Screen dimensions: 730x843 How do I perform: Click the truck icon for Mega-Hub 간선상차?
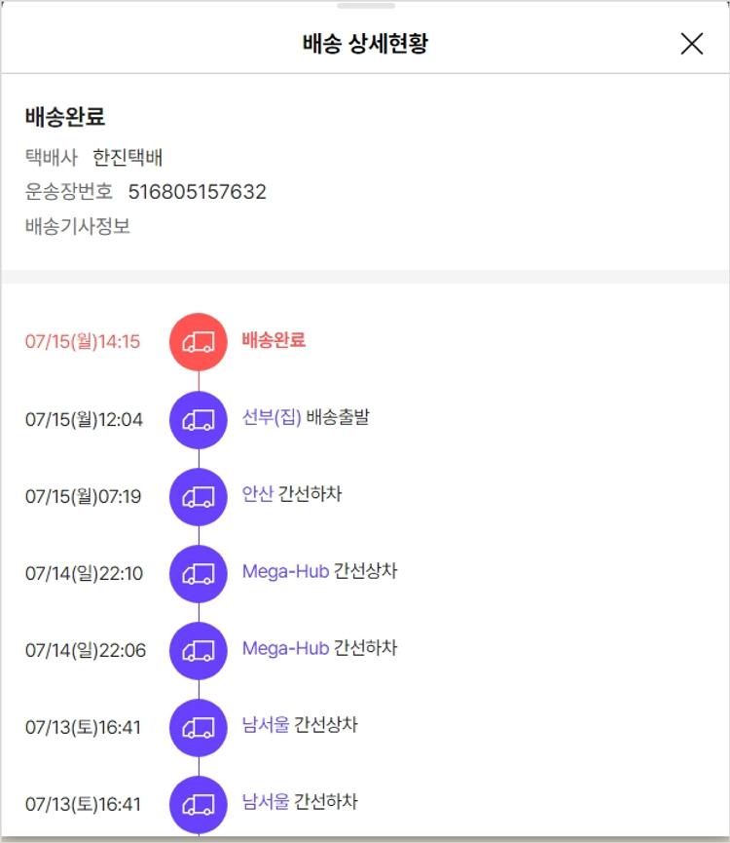(199, 574)
